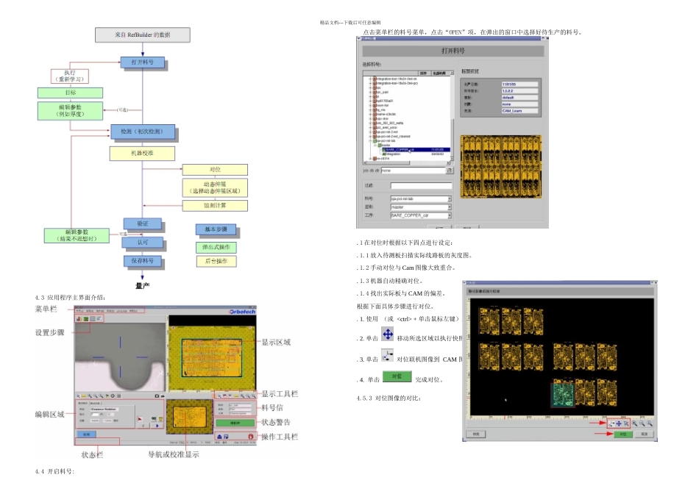The width and height of the screenshot is (699, 494).
Task: Click the 快照 button in registration window
Action: 476,434
